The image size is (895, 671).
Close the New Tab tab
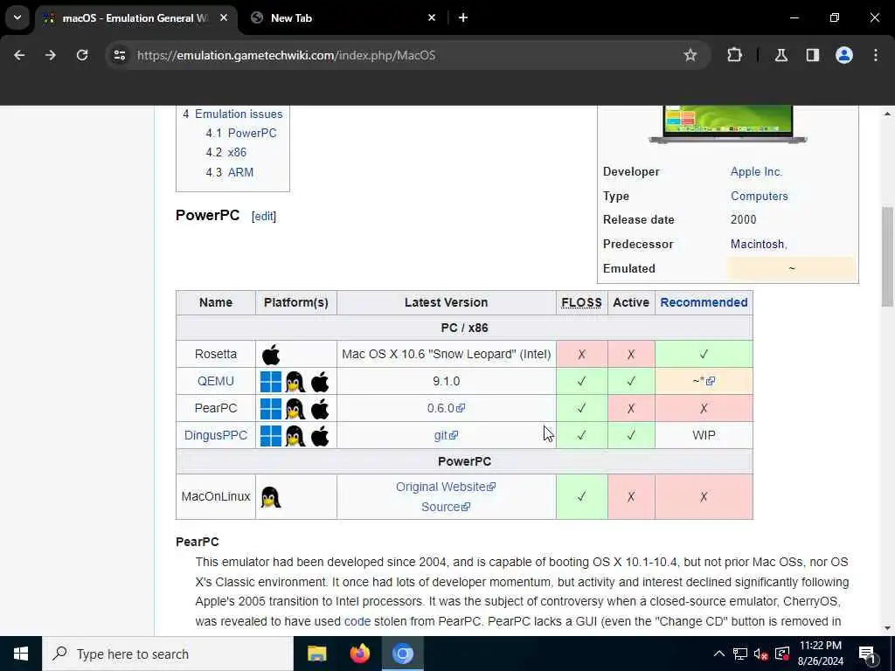(432, 17)
